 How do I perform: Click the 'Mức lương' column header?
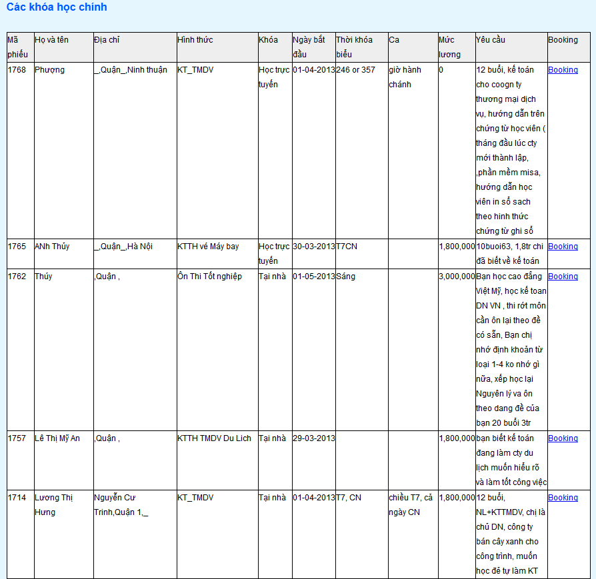coord(449,47)
